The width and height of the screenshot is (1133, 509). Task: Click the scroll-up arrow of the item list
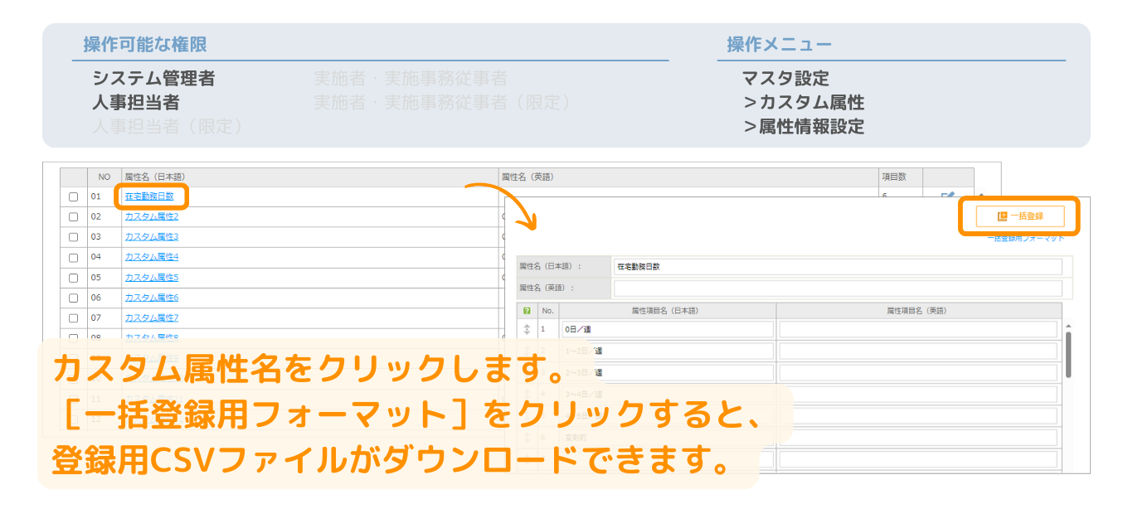click(1067, 326)
